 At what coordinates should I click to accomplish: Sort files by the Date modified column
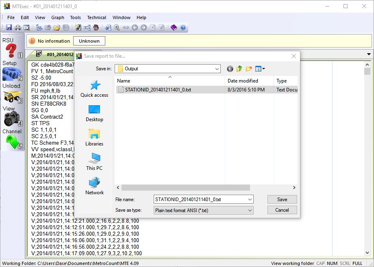249,81
